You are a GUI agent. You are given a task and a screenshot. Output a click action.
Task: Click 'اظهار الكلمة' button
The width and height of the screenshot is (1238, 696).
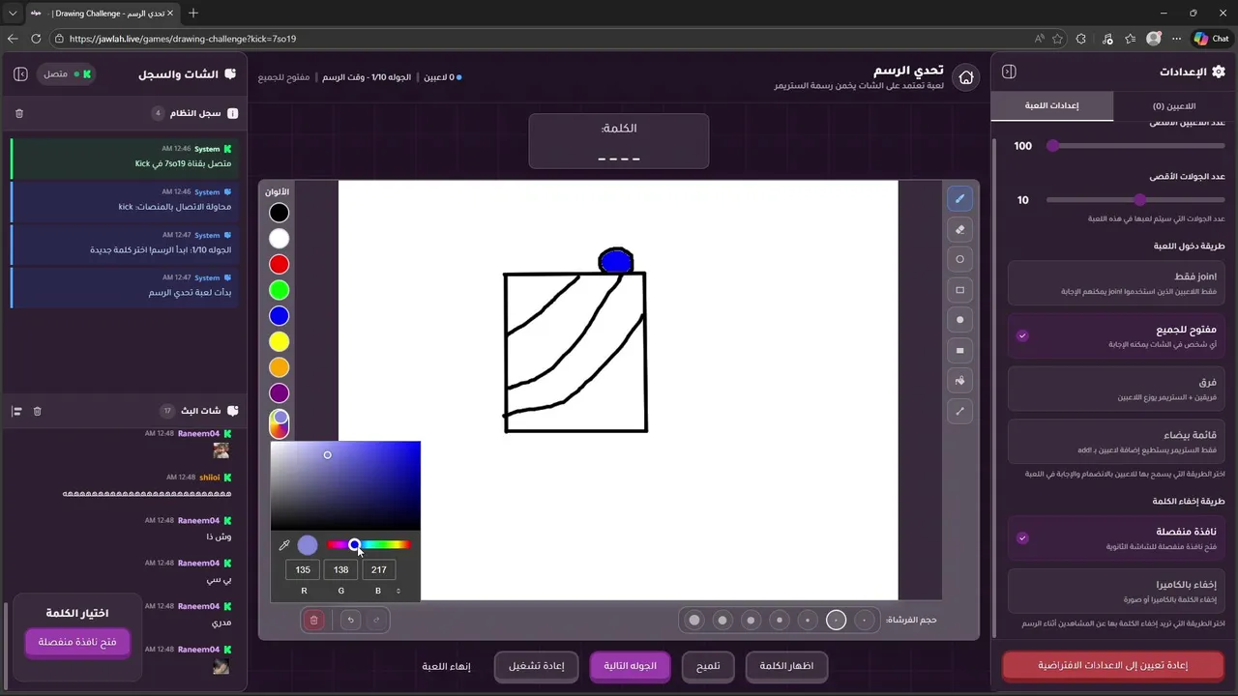786,666
